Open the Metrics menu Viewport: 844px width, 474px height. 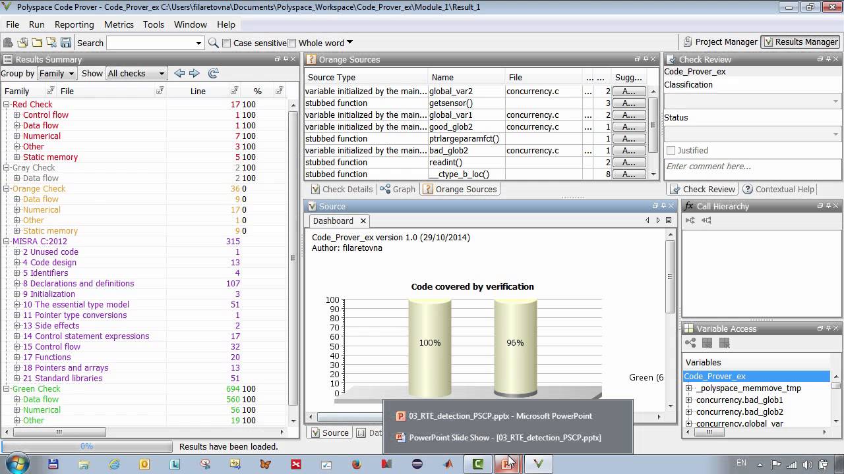click(x=119, y=24)
